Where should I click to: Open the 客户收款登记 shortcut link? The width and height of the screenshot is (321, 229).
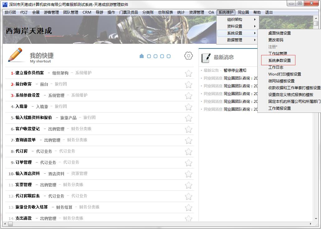coord(27,129)
